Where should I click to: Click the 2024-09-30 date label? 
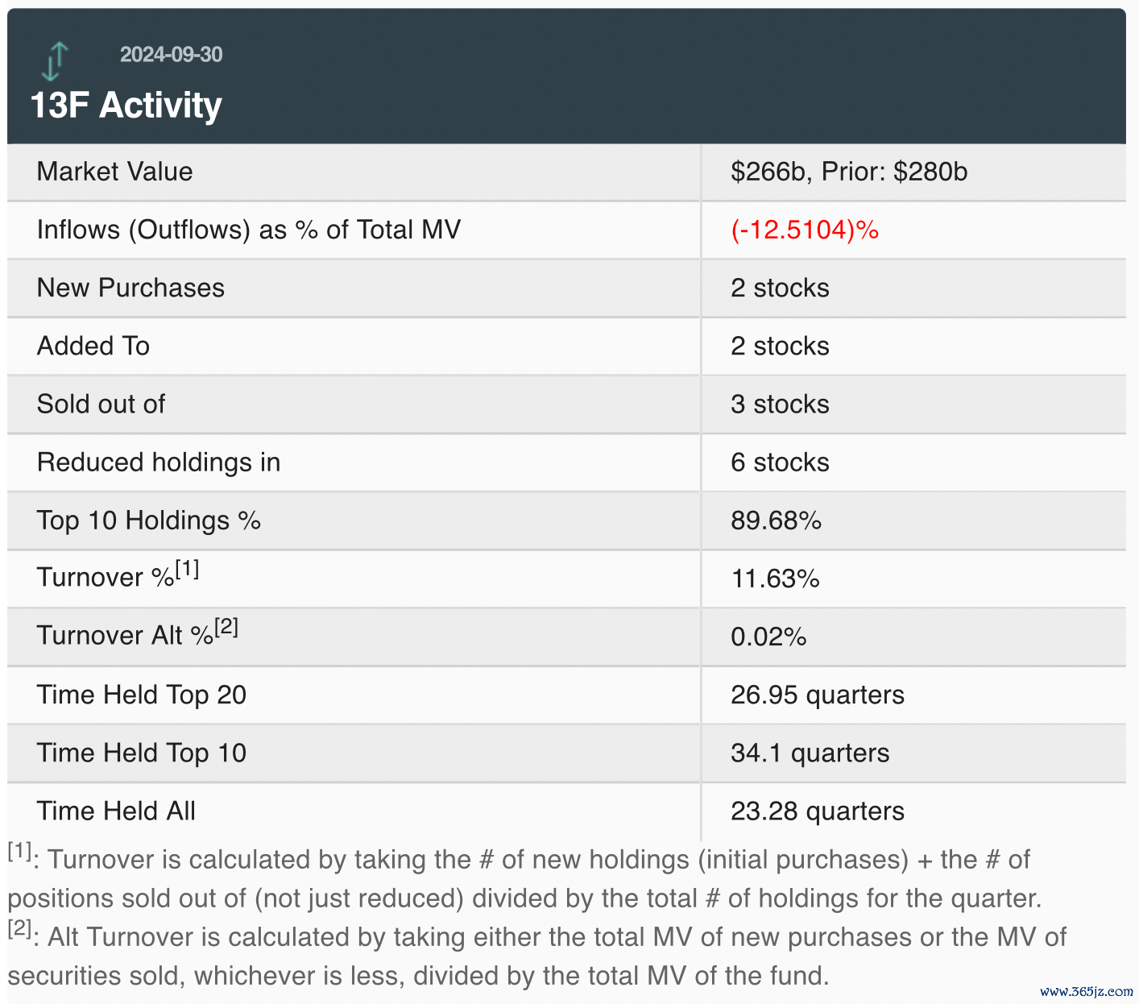171,54
